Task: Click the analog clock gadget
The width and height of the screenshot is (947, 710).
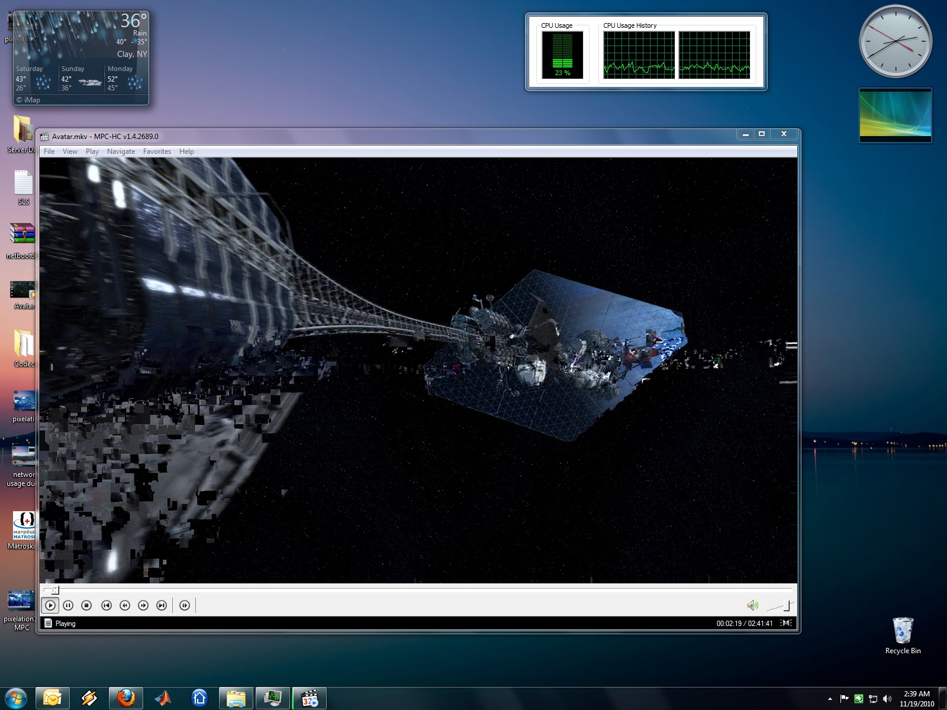Action: [896, 41]
